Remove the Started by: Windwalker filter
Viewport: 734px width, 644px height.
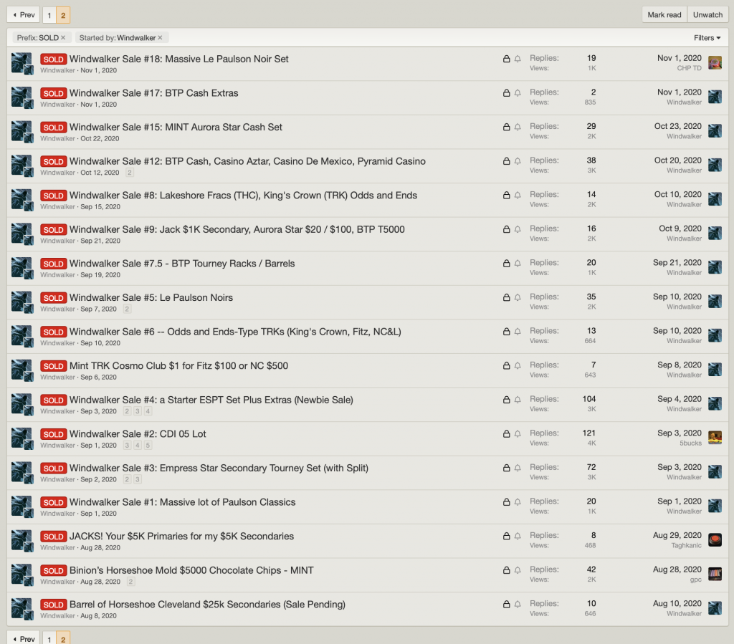[160, 38]
